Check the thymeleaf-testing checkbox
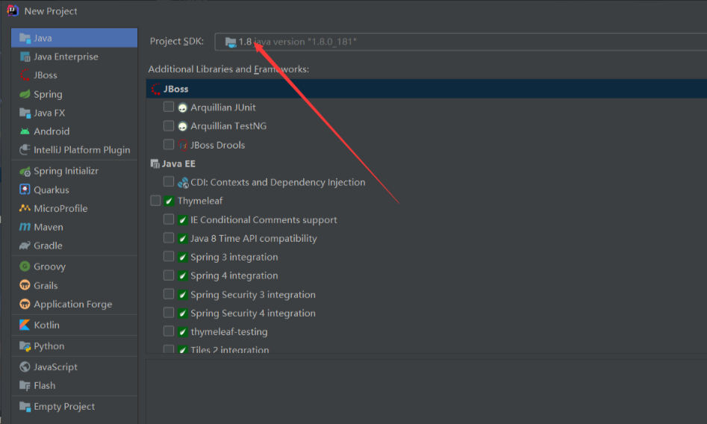 coord(169,331)
